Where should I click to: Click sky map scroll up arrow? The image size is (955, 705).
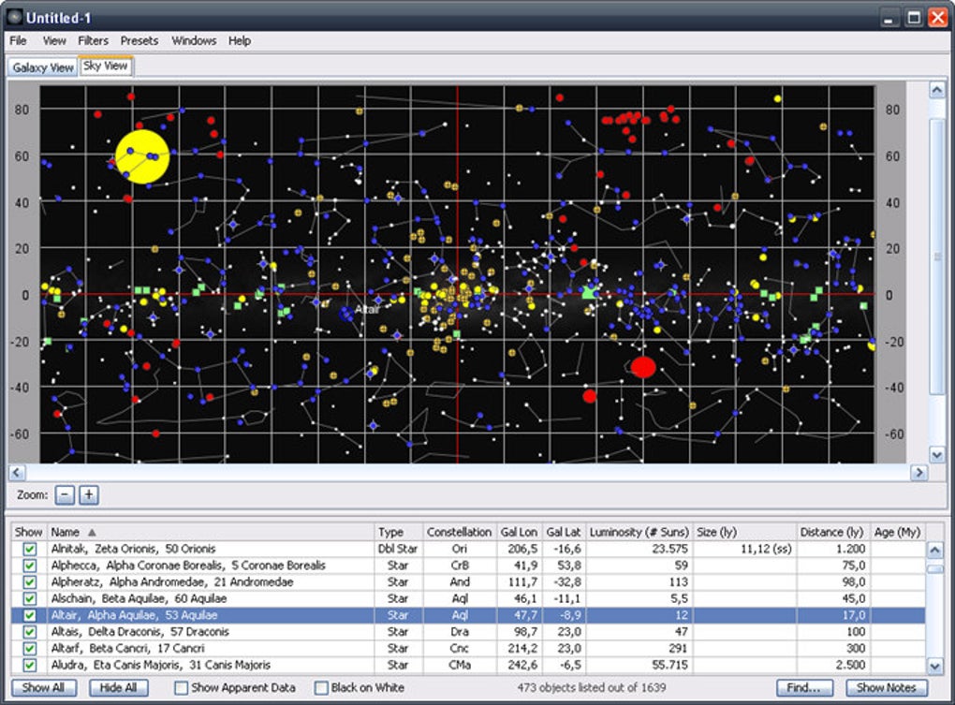coord(936,90)
